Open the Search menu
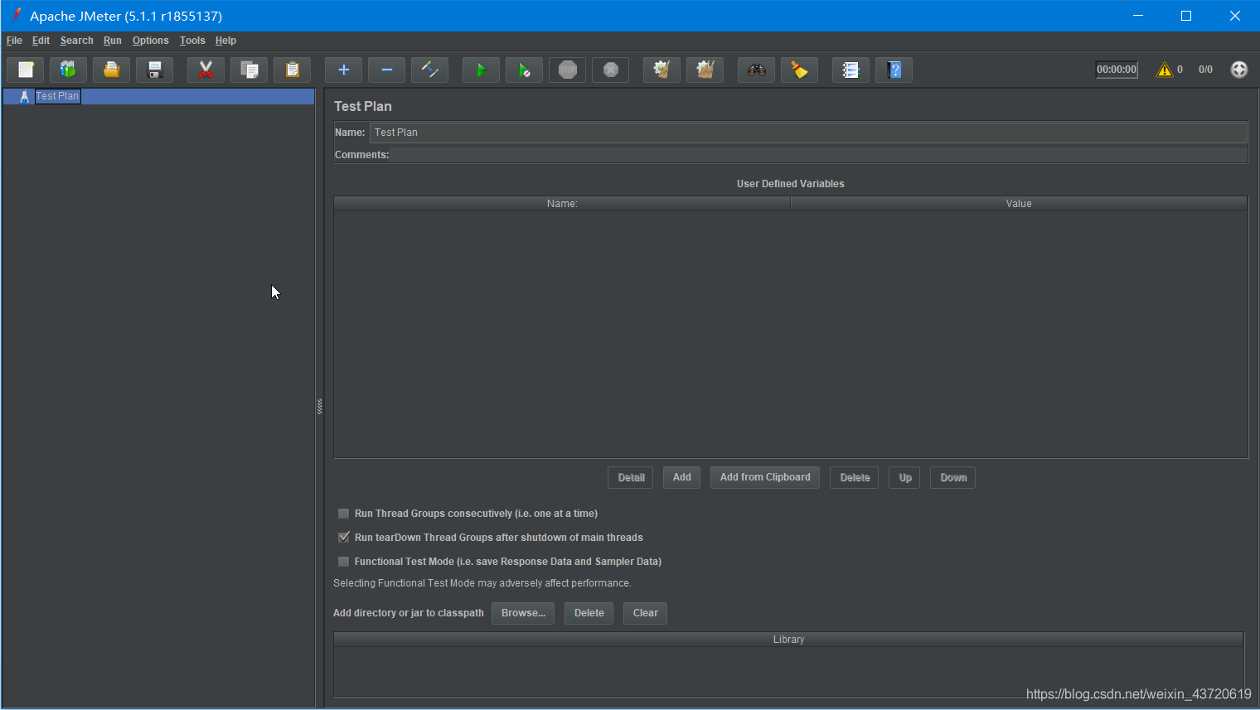The height and width of the screenshot is (710, 1260). (x=76, y=41)
